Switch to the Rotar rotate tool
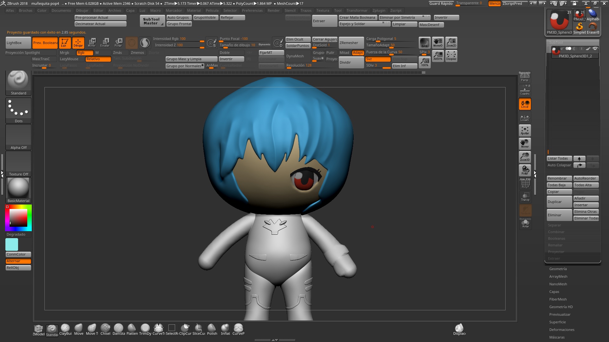Screen dimensions: 609x342 coord(118,42)
